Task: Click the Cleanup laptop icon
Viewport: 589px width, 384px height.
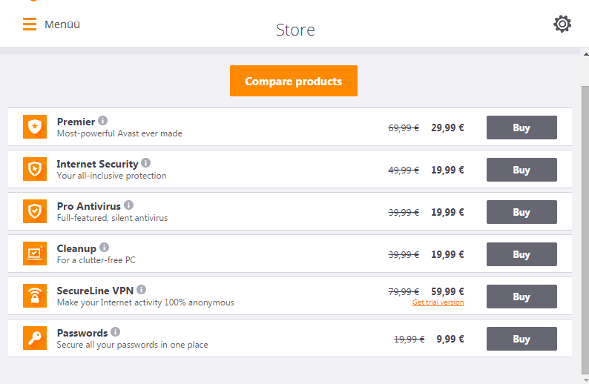Action: click(x=35, y=254)
